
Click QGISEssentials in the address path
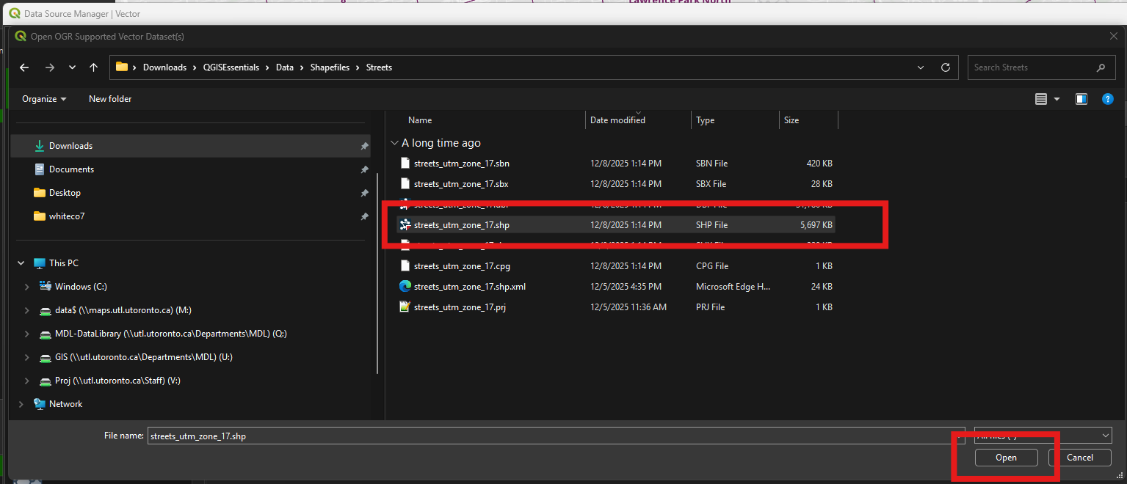coord(231,67)
